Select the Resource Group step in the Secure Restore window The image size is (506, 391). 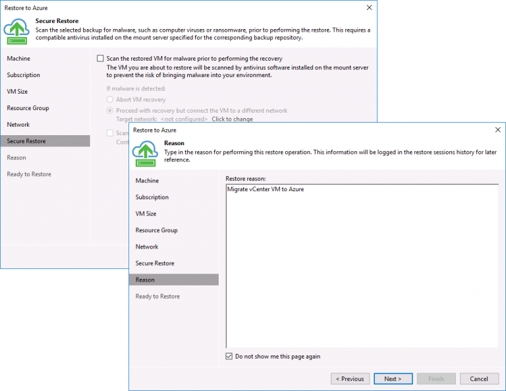point(28,108)
